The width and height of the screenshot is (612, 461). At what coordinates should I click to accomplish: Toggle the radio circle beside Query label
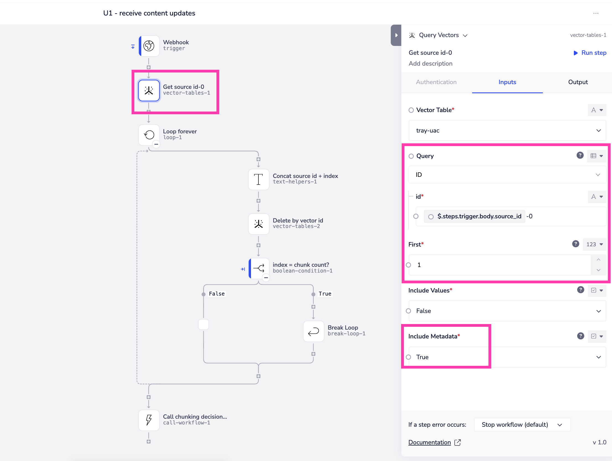[411, 156]
